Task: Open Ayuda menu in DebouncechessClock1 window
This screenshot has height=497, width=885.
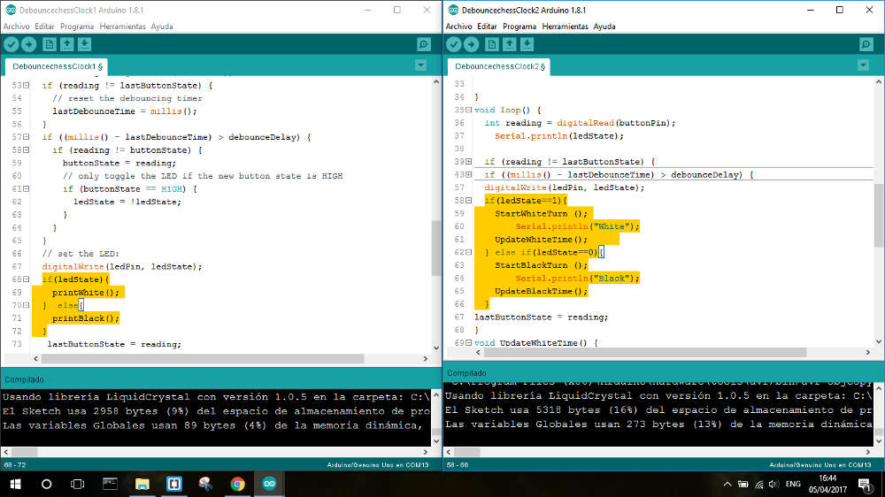Action: click(x=162, y=27)
